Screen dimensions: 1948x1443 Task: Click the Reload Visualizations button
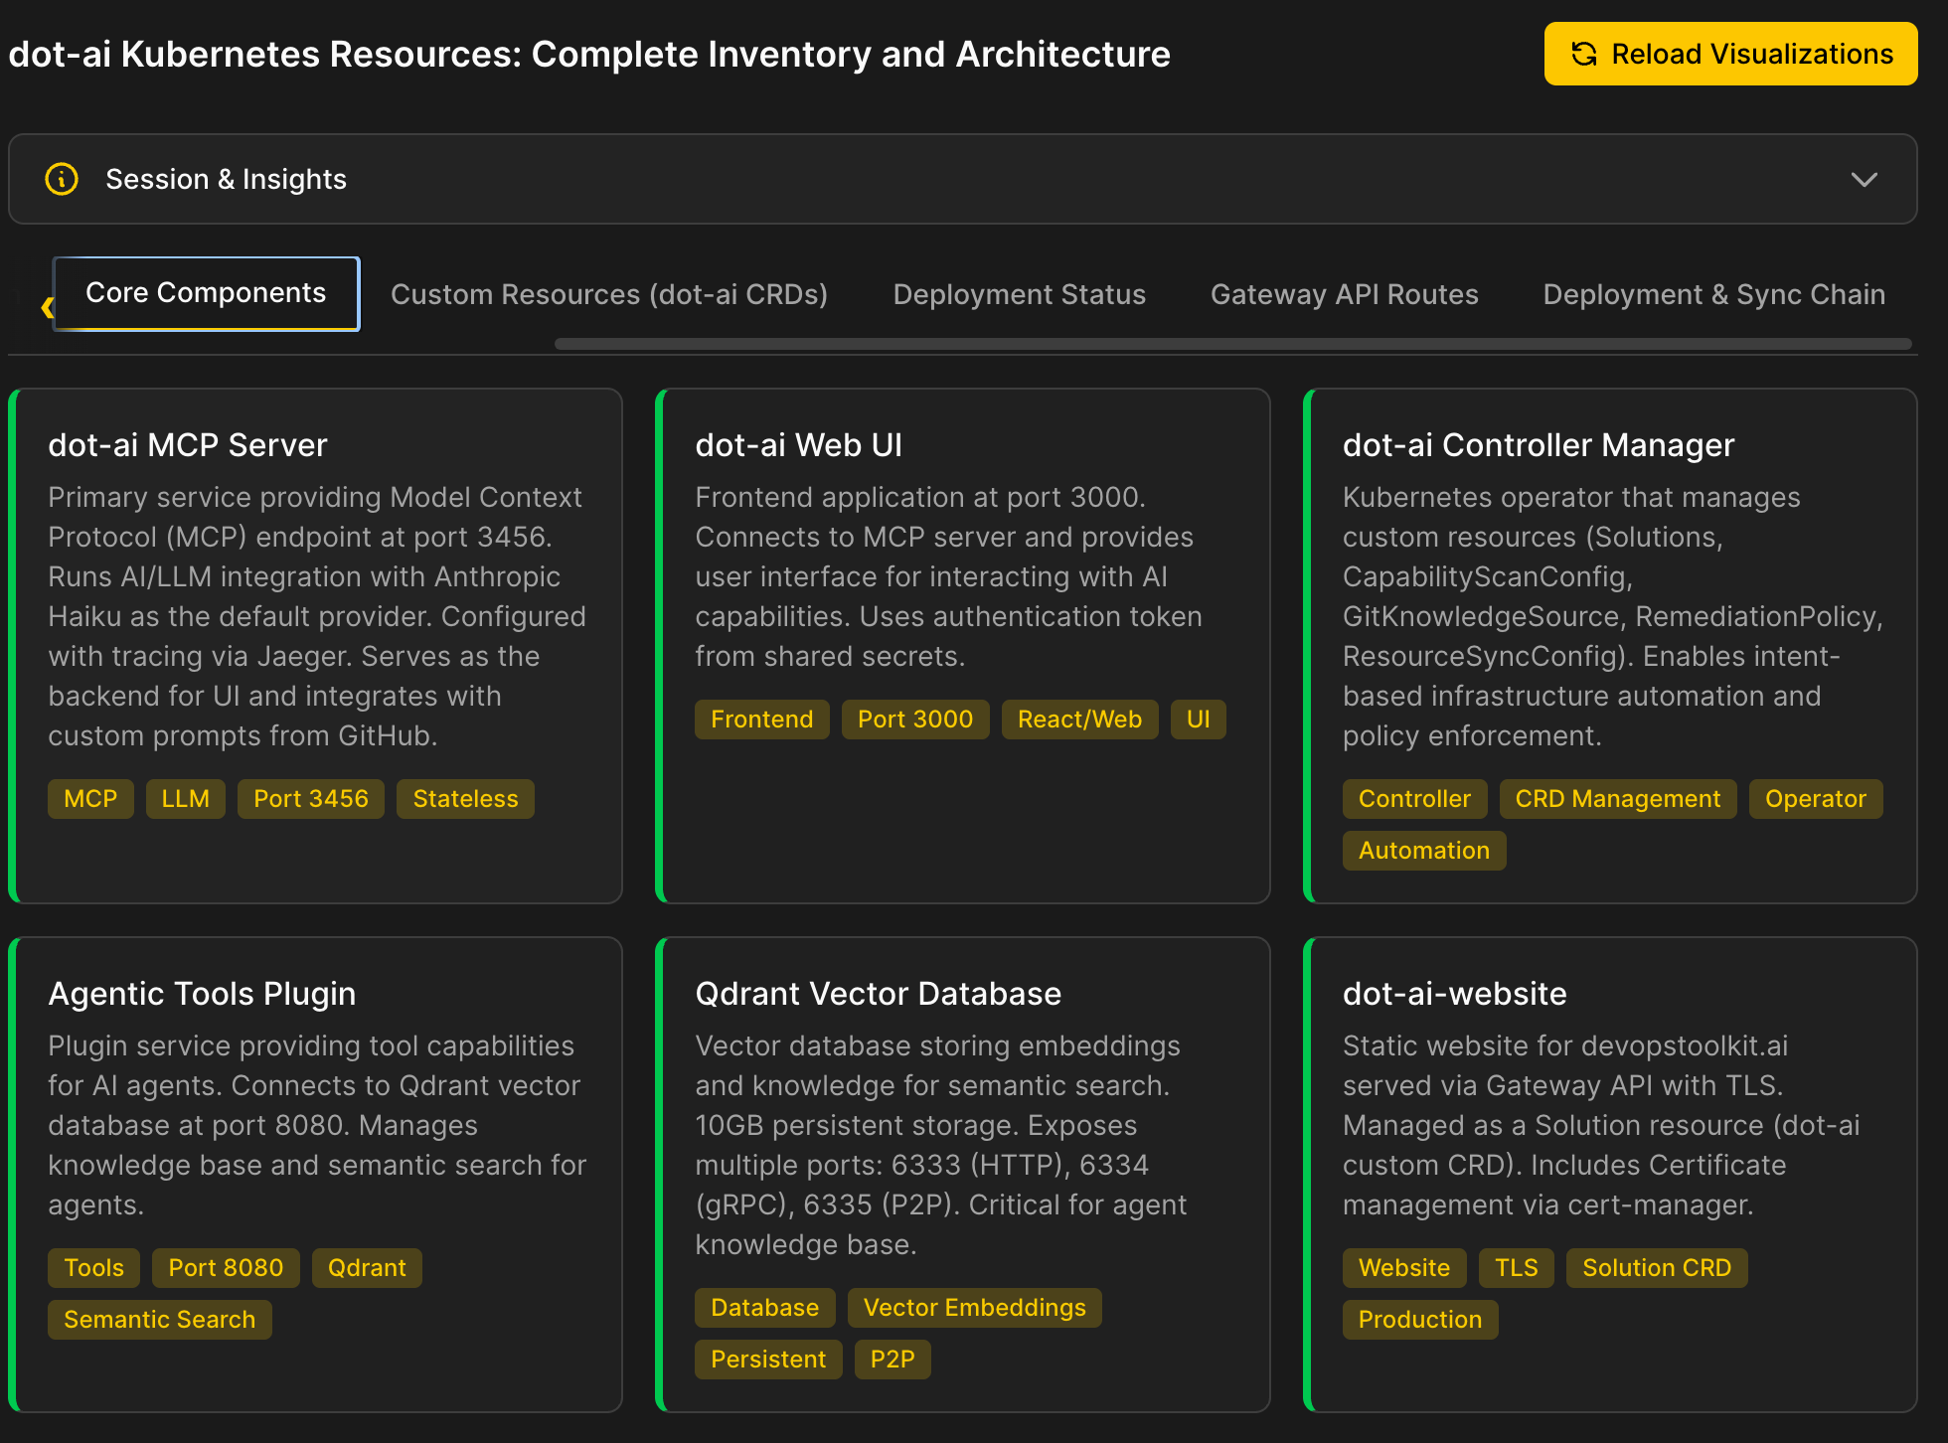tap(1729, 54)
